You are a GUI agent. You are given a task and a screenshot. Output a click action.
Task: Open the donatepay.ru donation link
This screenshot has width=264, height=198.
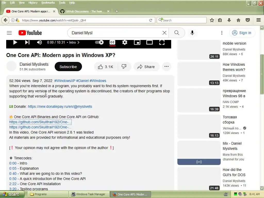coord(60,106)
